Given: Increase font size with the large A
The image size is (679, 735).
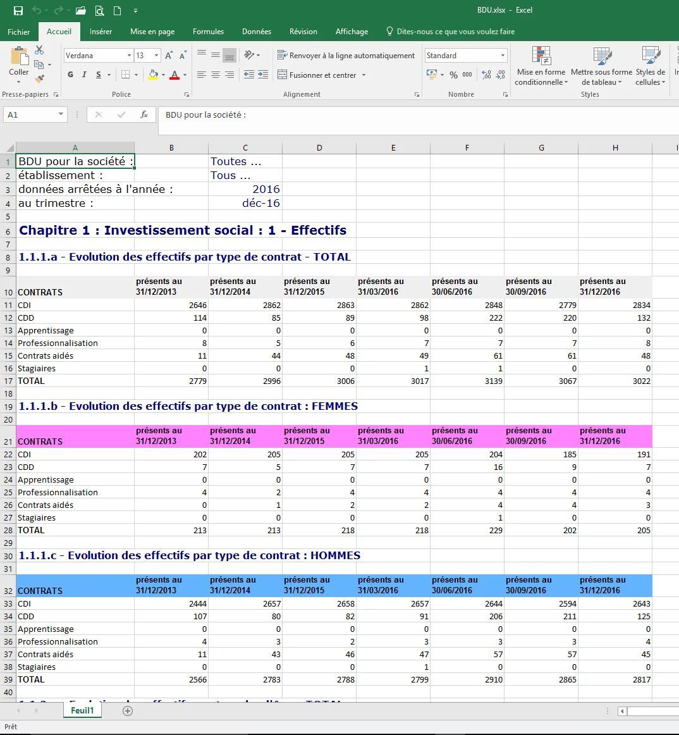Looking at the screenshot, I should click(x=169, y=55).
